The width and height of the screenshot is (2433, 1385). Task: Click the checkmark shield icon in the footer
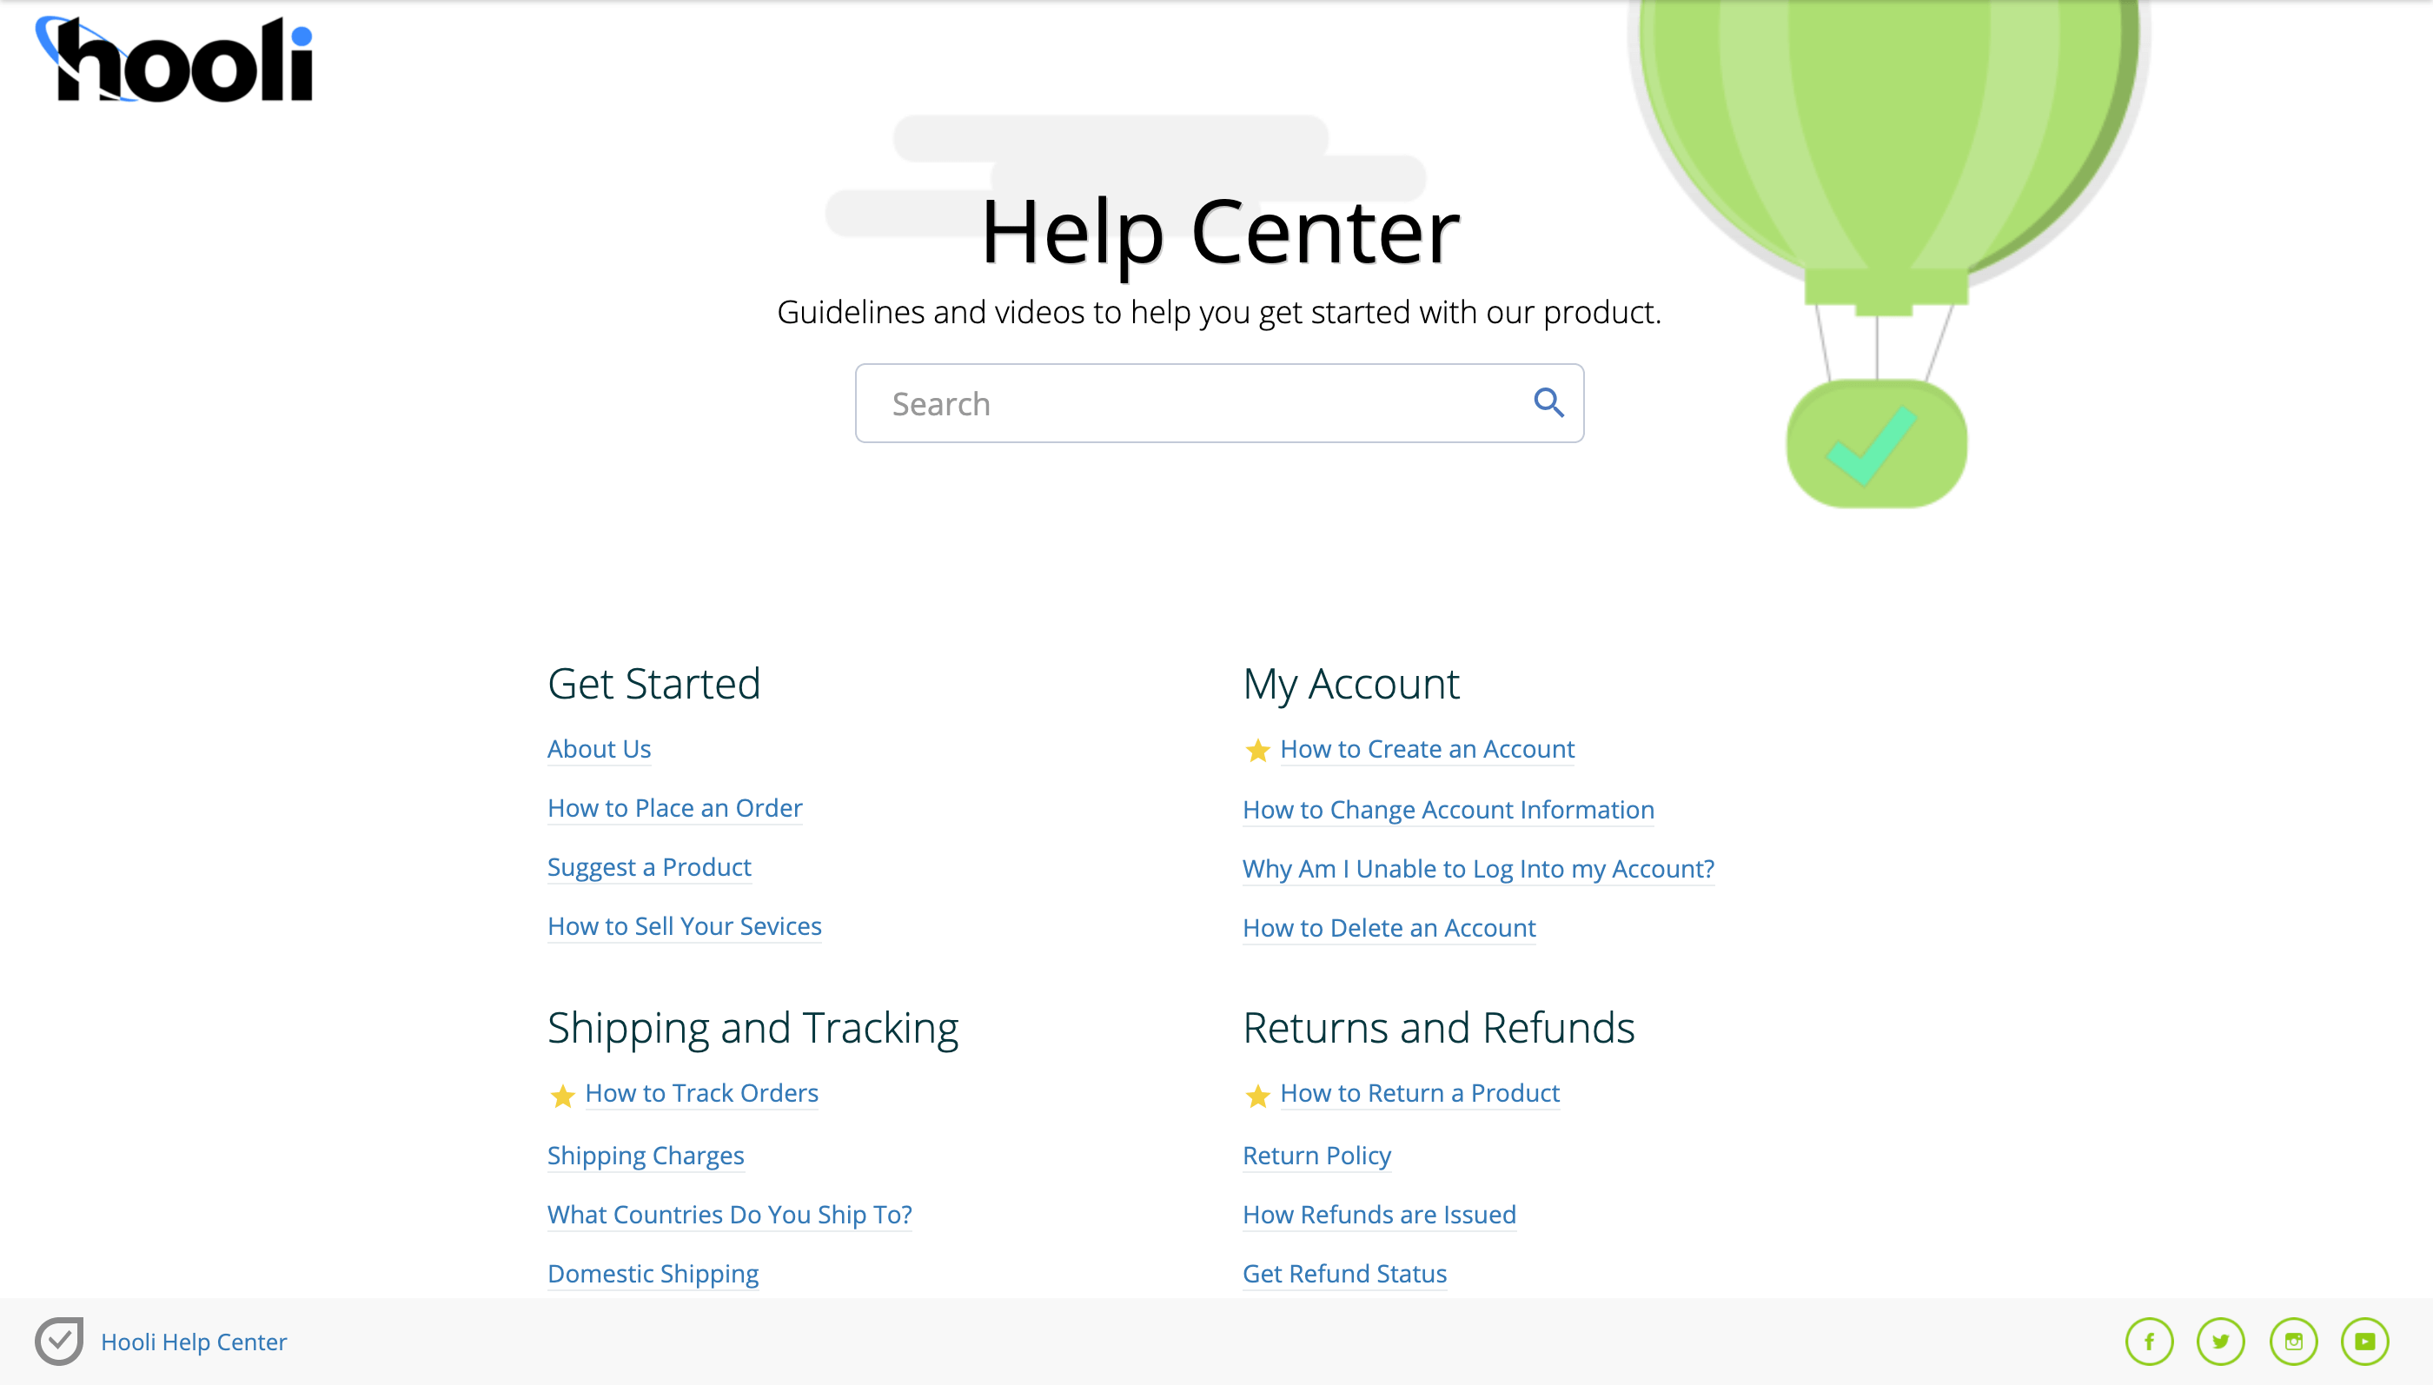[x=59, y=1342]
